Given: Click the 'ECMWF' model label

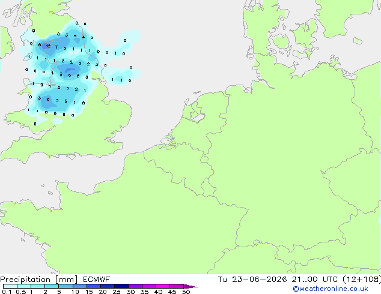Looking at the screenshot, I should coord(97,280).
